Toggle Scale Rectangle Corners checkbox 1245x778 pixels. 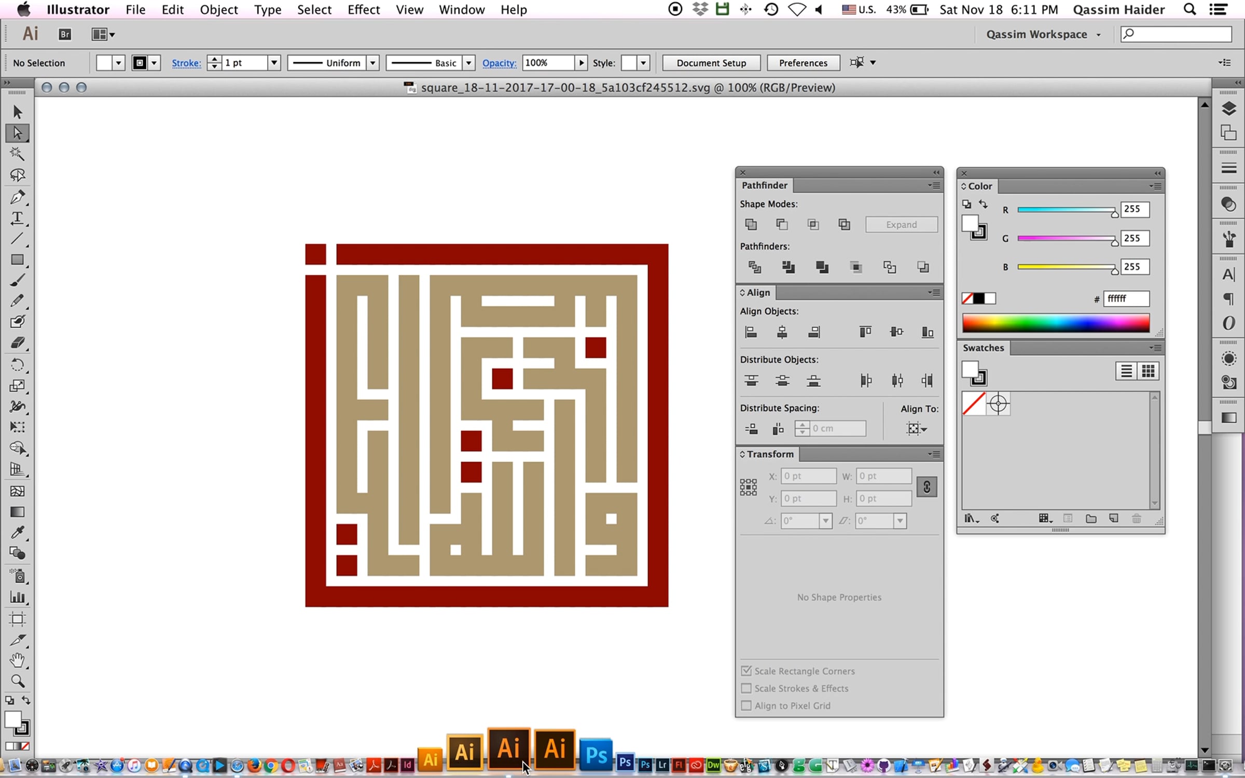point(746,671)
